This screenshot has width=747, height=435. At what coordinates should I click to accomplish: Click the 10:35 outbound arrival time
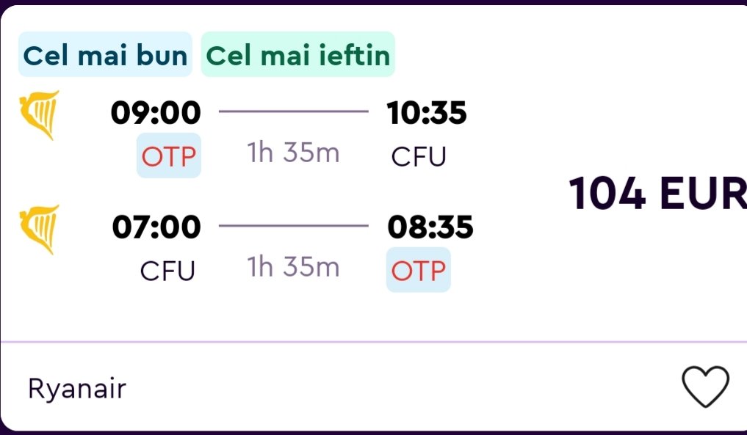point(427,113)
